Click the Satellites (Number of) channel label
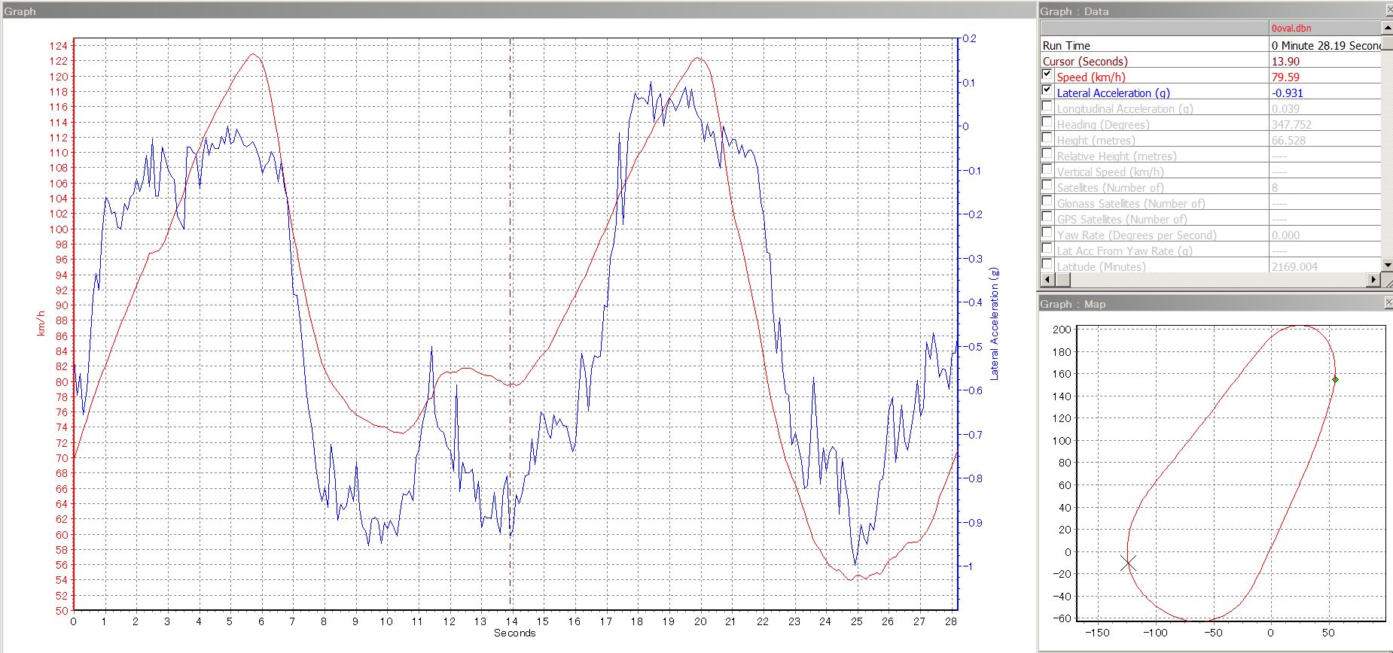This screenshot has width=1393, height=653. pyautogui.click(x=1110, y=188)
